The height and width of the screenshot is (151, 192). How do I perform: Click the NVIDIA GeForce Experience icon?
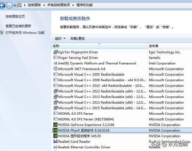pyautogui.click(x=55, y=125)
